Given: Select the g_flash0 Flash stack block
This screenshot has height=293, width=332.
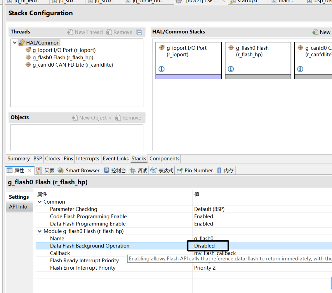Looking at the screenshot, I should 258,57.
